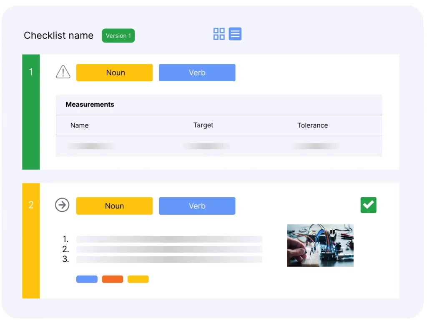Click the Target column header
The image size is (427, 321).
coord(203,125)
